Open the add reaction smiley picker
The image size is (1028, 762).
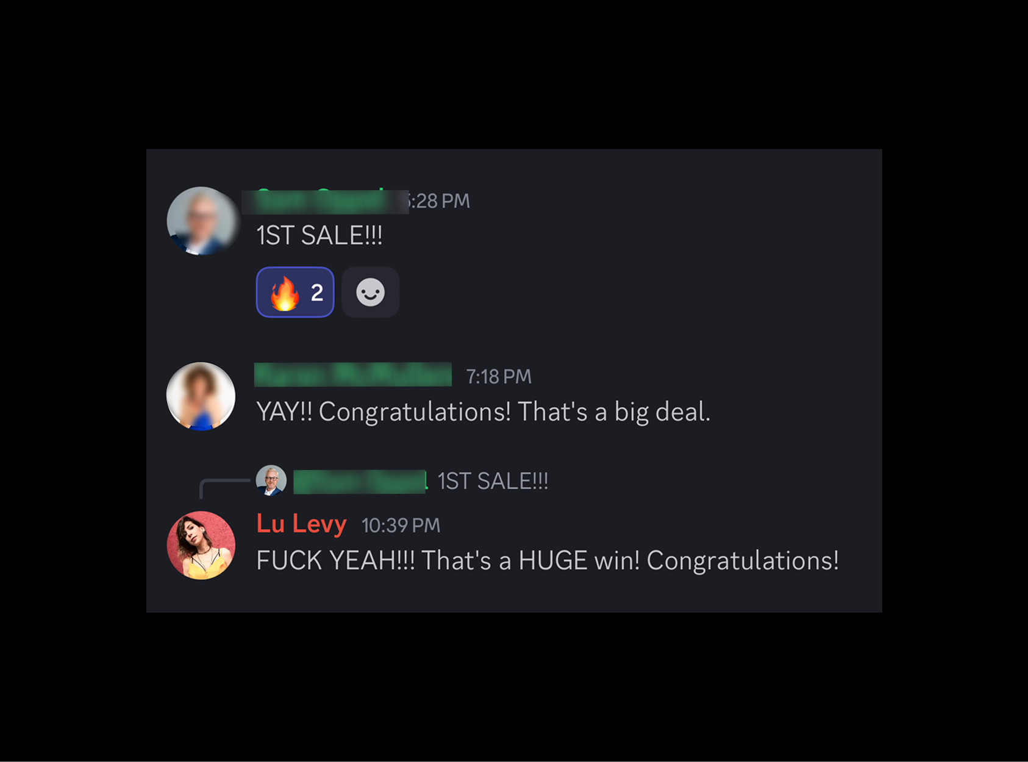pos(370,292)
